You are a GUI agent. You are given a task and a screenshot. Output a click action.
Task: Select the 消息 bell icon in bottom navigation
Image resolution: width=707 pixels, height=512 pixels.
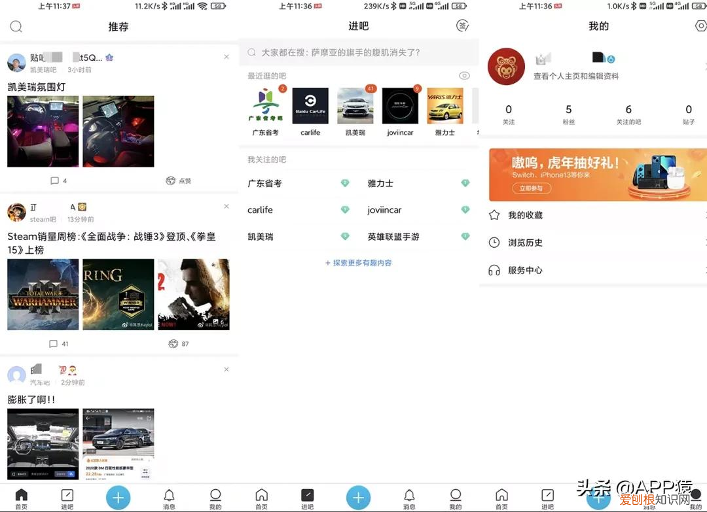point(169,497)
